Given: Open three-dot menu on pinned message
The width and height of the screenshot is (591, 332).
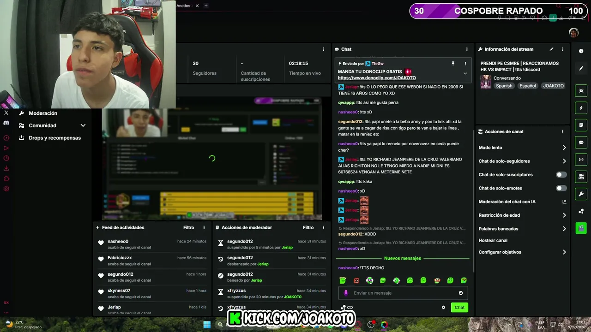Looking at the screenshot, I should tap(465, 64).
